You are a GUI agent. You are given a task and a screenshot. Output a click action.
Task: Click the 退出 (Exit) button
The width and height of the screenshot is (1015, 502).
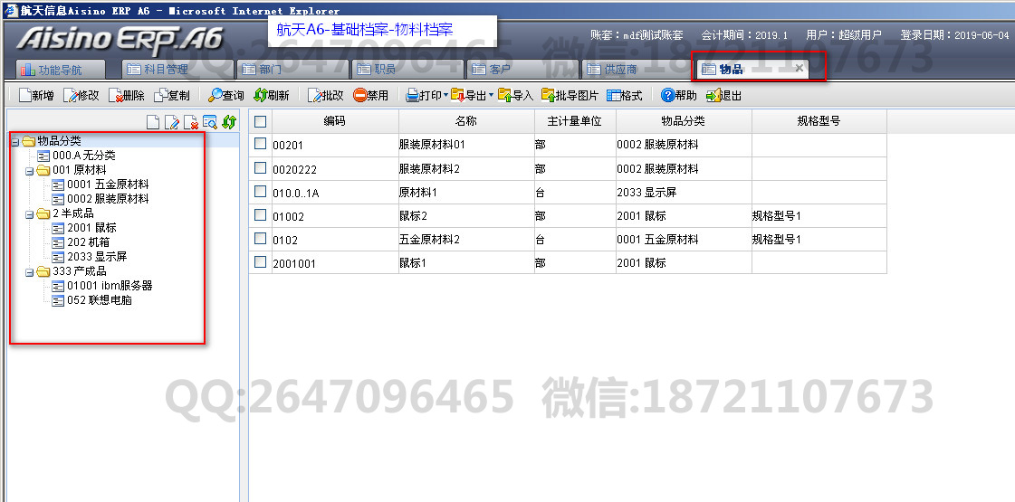click(x=724, y=95)
